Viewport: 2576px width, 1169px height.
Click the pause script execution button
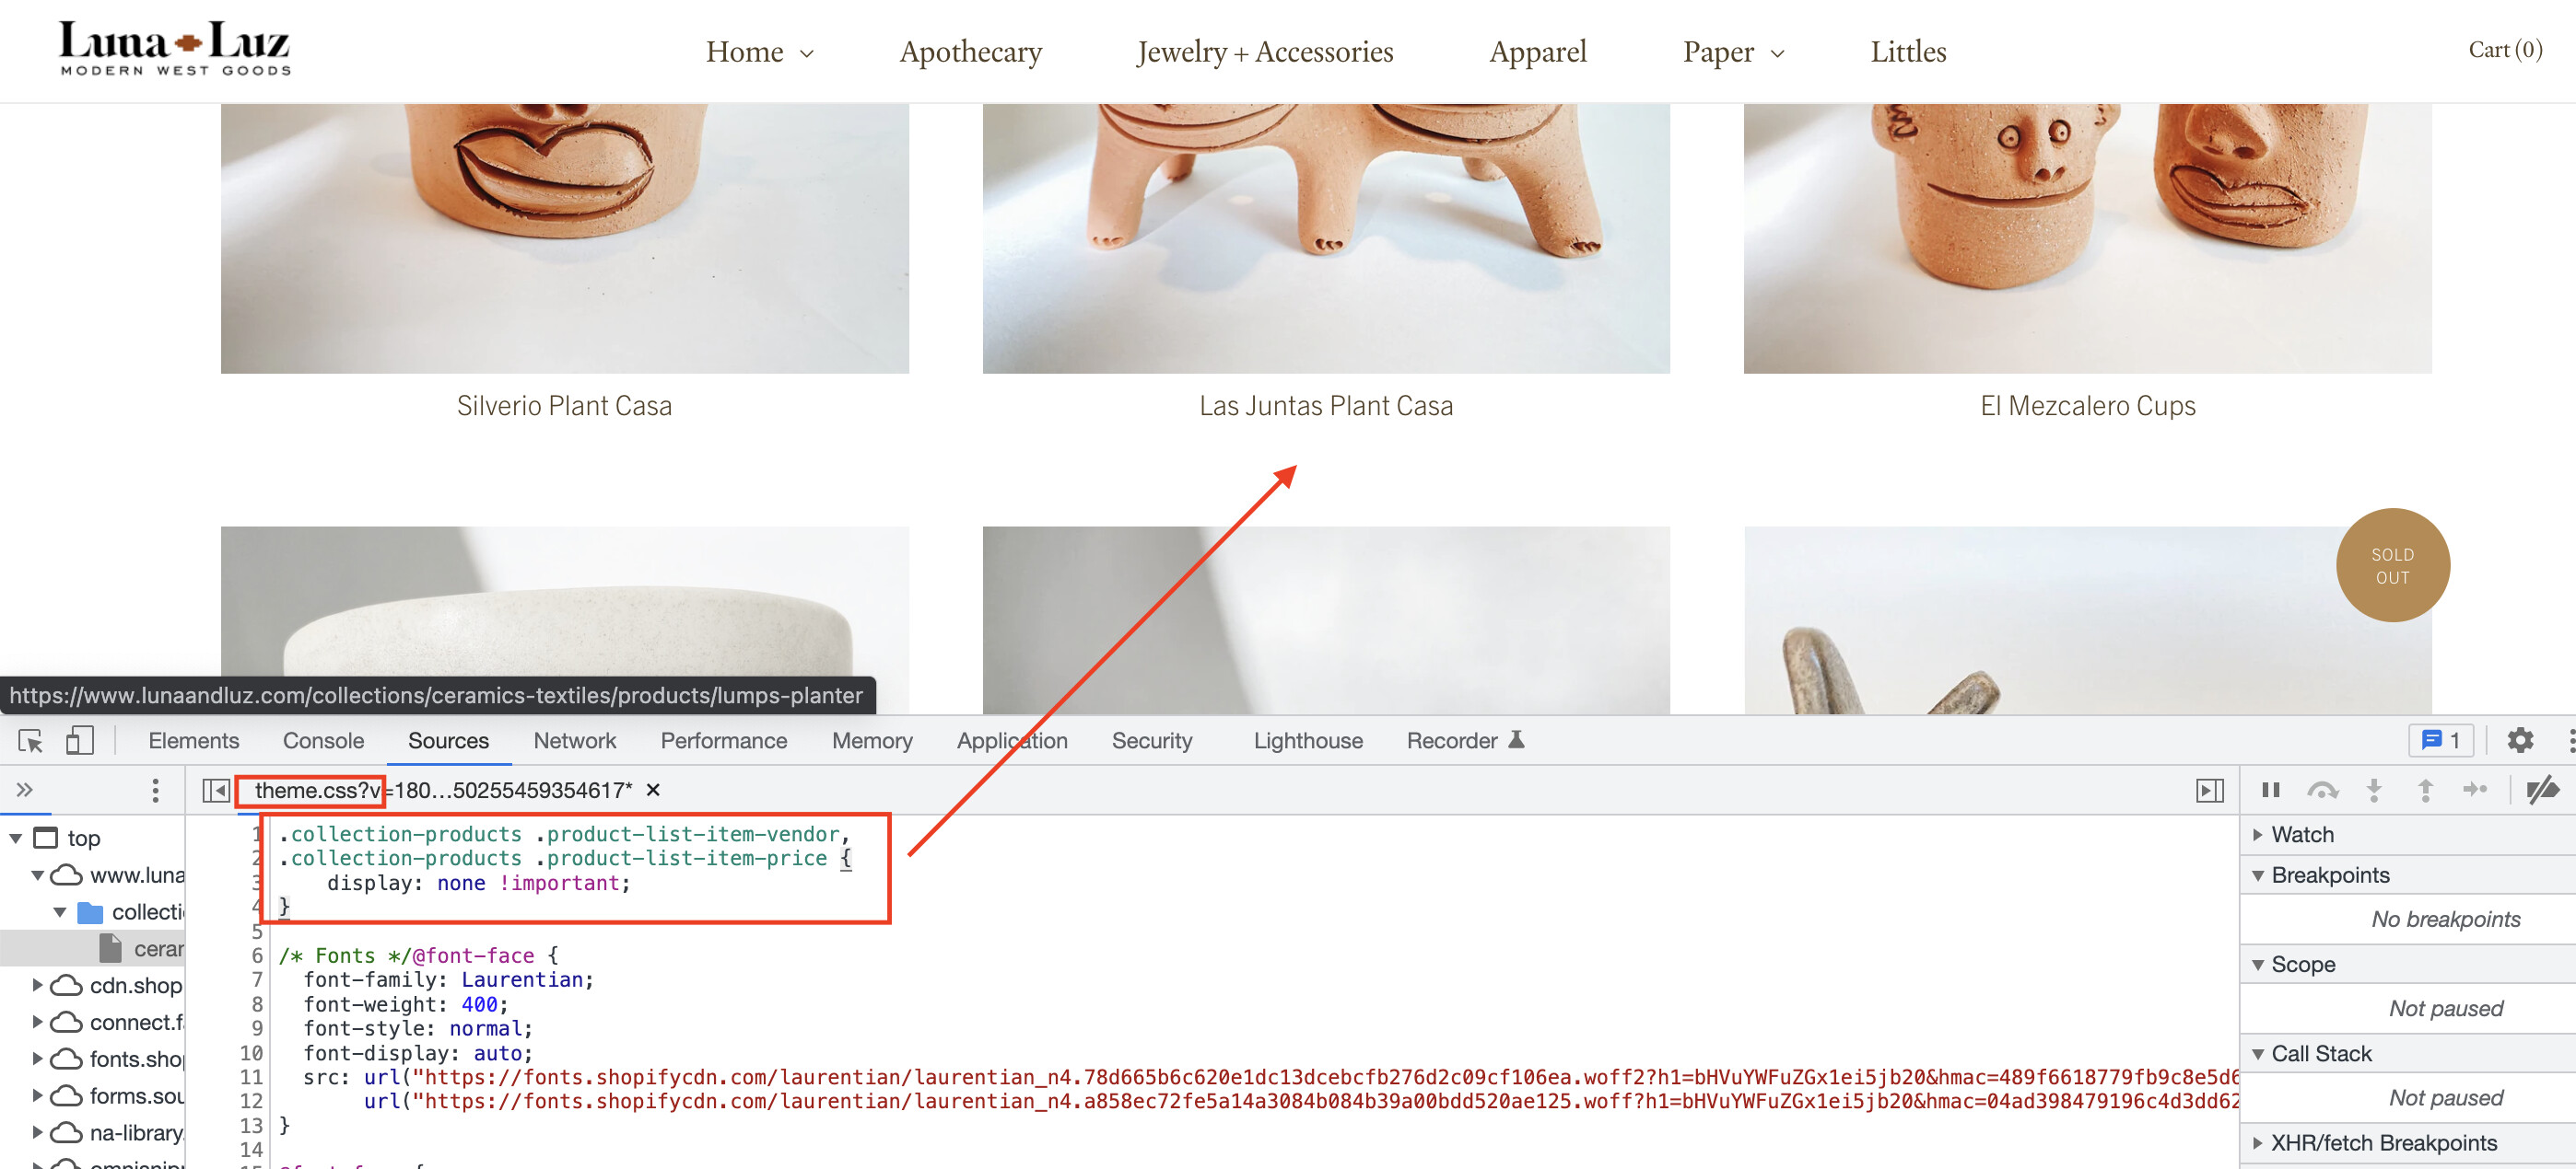click(x=2270, y=791)
